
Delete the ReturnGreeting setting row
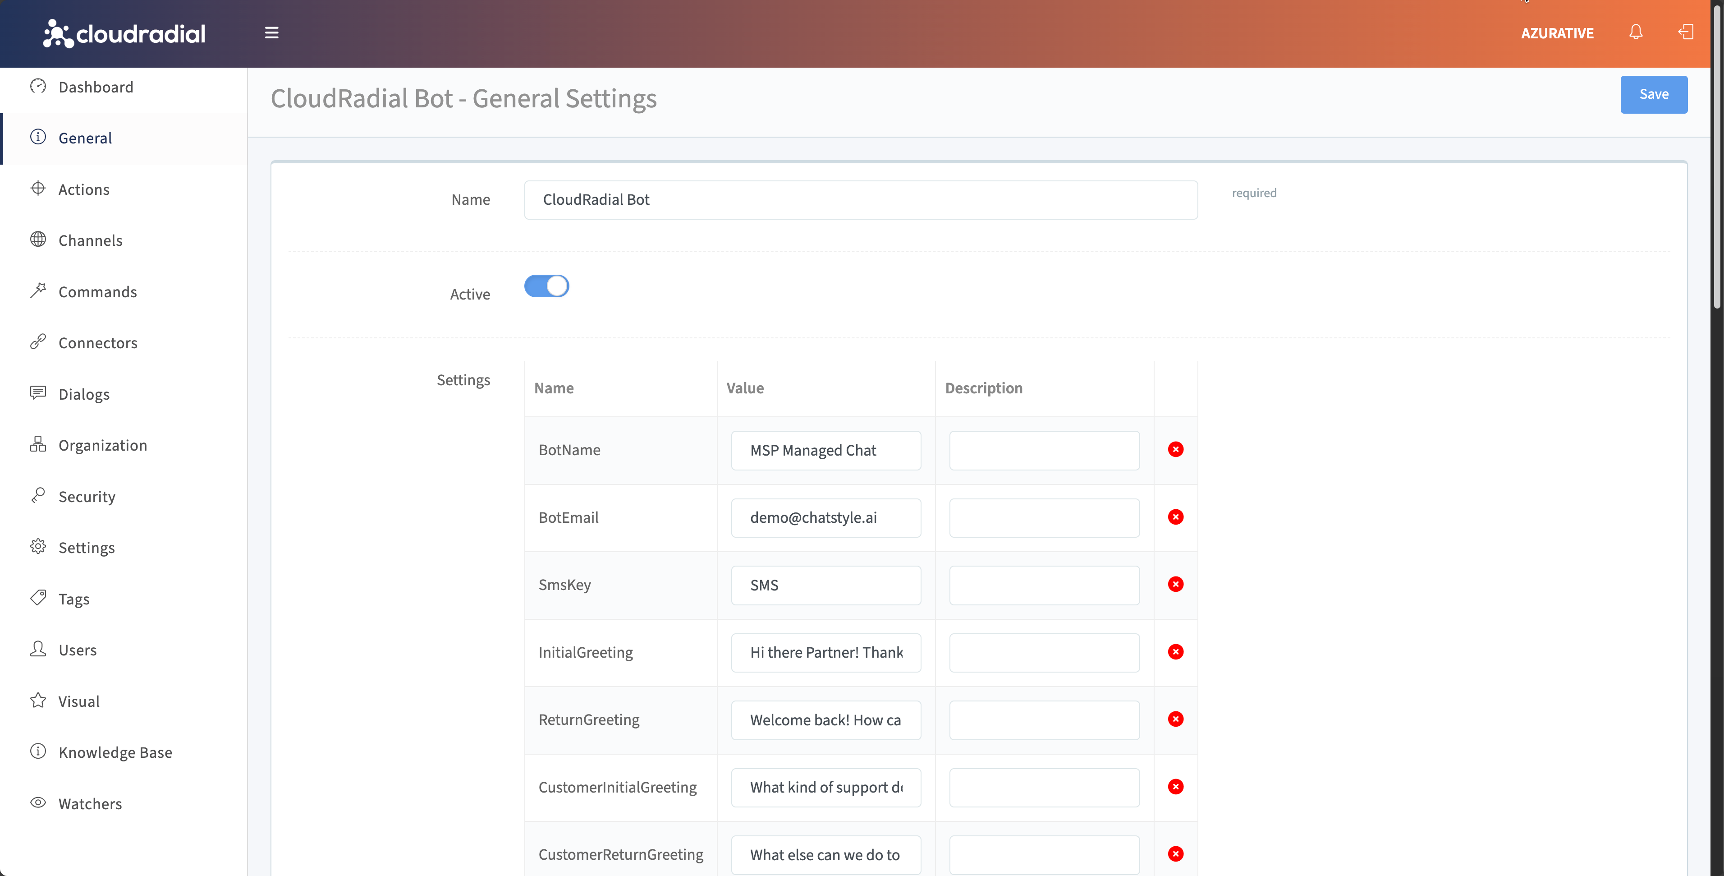(1176, 719)
